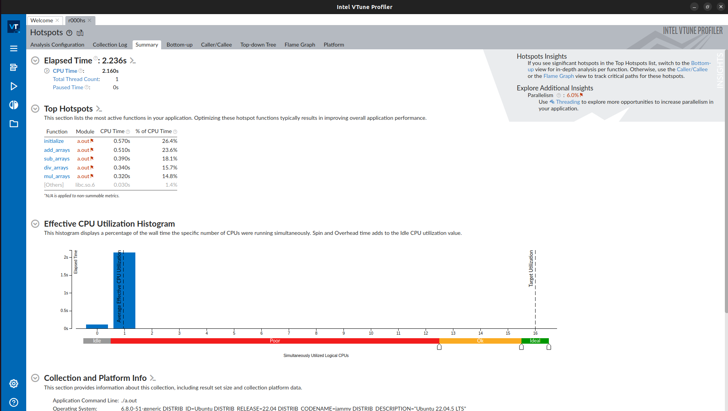
Task: Open the Compare Results icon
Action: pyautogui.click(x=14, y=105)
